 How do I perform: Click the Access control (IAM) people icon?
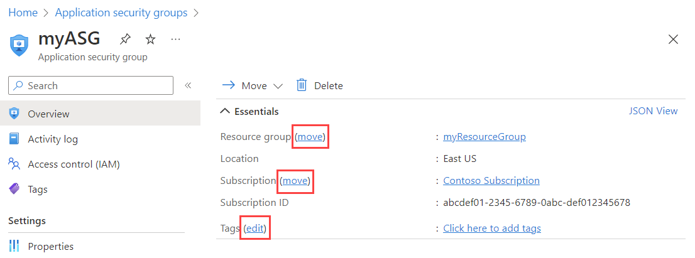click(x=14, y=164)
